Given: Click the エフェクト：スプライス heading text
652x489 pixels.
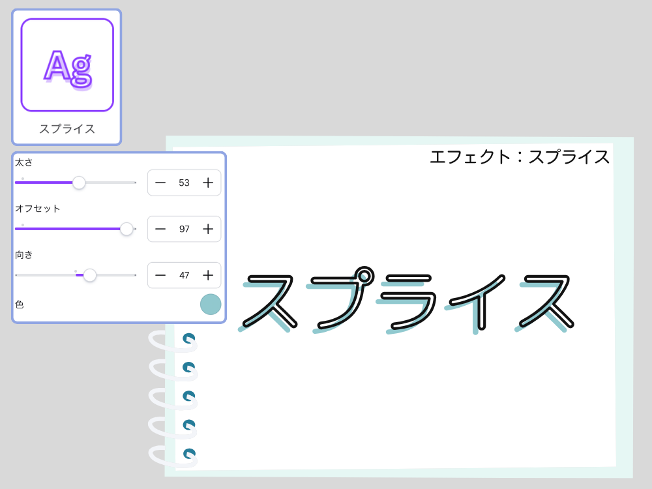Looking at the screenshot, I should 520,156.
